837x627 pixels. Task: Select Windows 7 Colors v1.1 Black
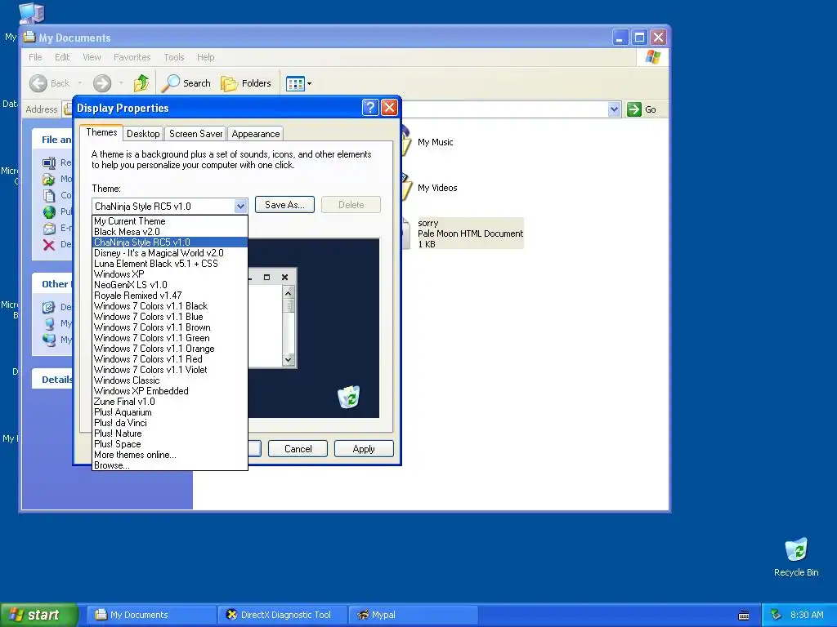point(170,306)
